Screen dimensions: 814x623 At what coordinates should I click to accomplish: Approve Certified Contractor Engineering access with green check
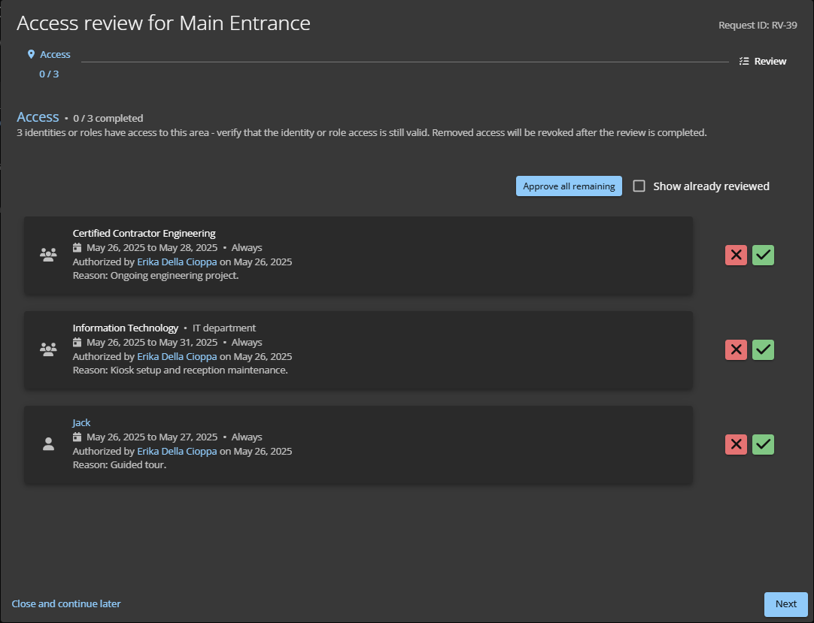click(x=763, y=256)
